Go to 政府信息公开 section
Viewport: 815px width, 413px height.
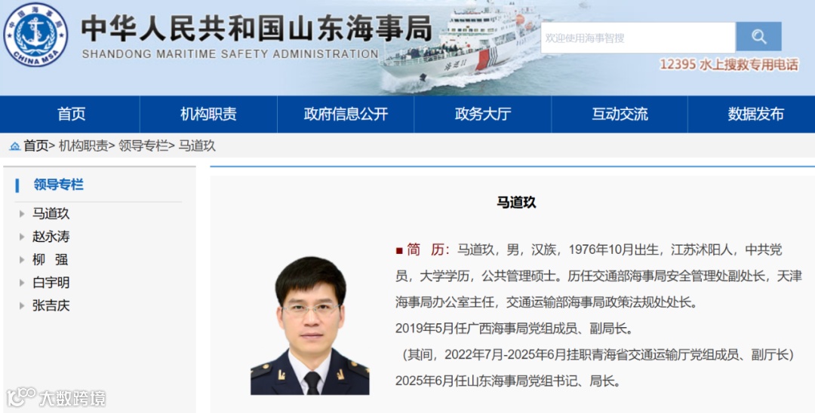(346, 114)
